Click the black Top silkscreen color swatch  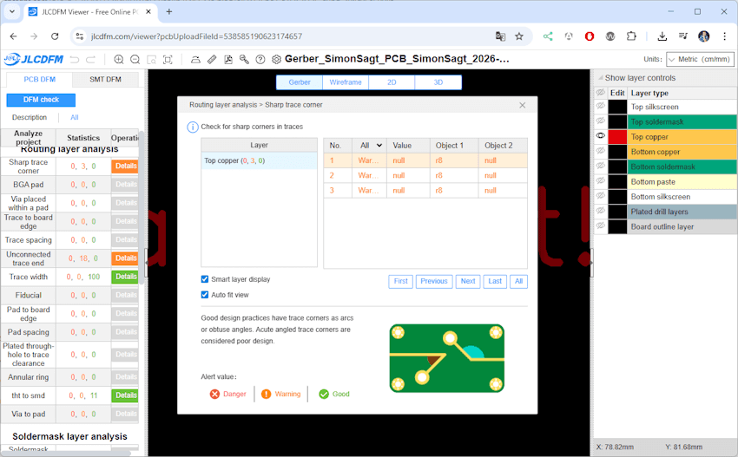point(617,107)
